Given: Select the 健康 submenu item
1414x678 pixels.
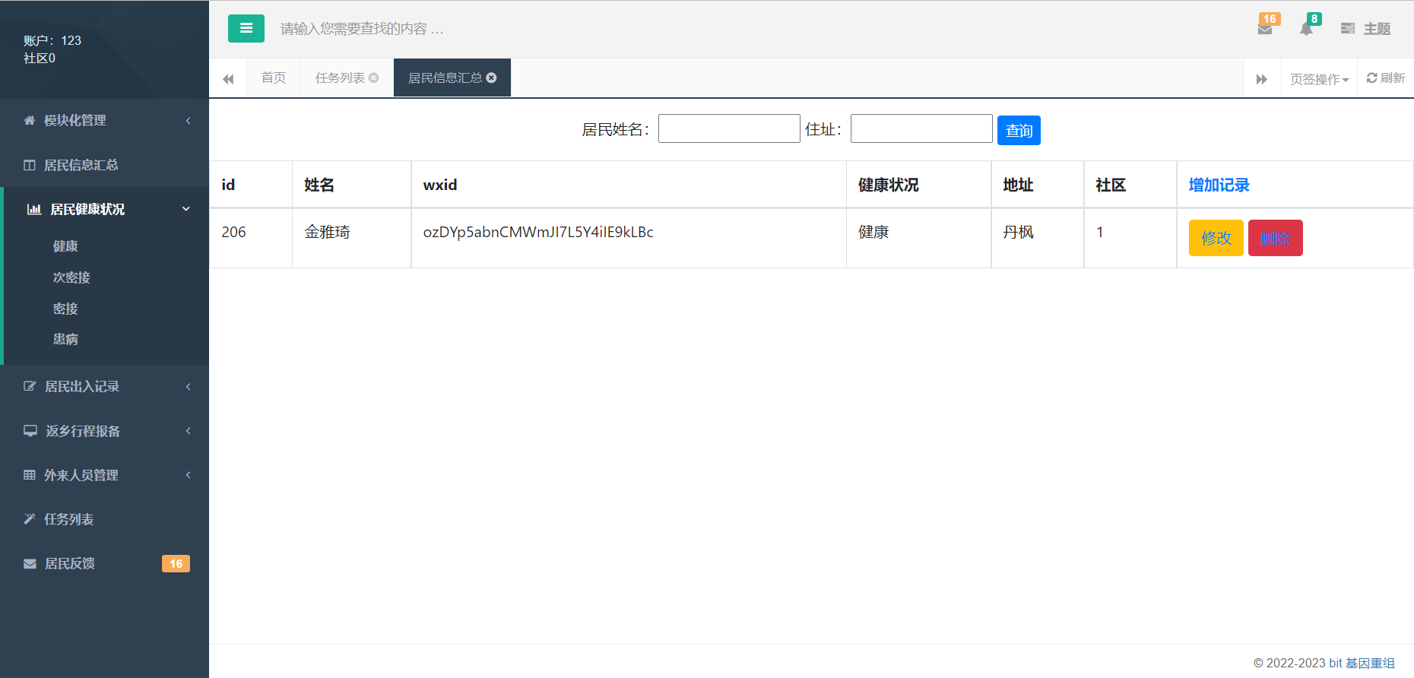Looking at the screenshot, I should (65, 246).
